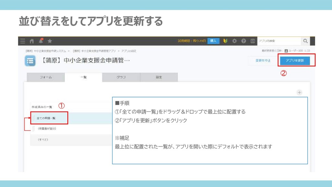The image size is (332, 187).
Task: Go to portal home icon
Action: pyautogui.click(x=32, y=41)
